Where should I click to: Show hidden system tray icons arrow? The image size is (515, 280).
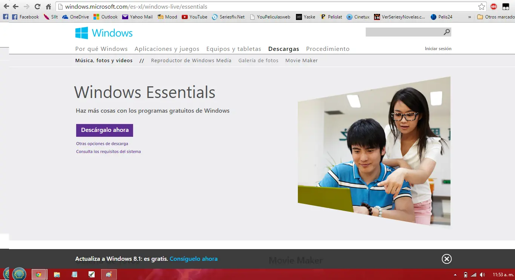pyautogui.click(x=455, y=275)
